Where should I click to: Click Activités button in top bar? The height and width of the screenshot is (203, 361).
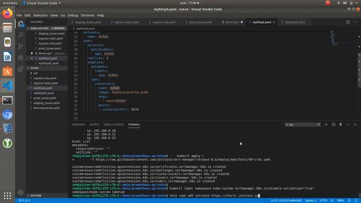click(10, 3)
